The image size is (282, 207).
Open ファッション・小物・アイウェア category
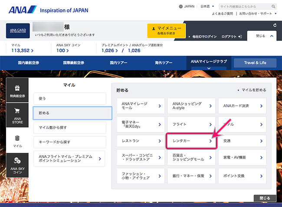tap(141, 176)
